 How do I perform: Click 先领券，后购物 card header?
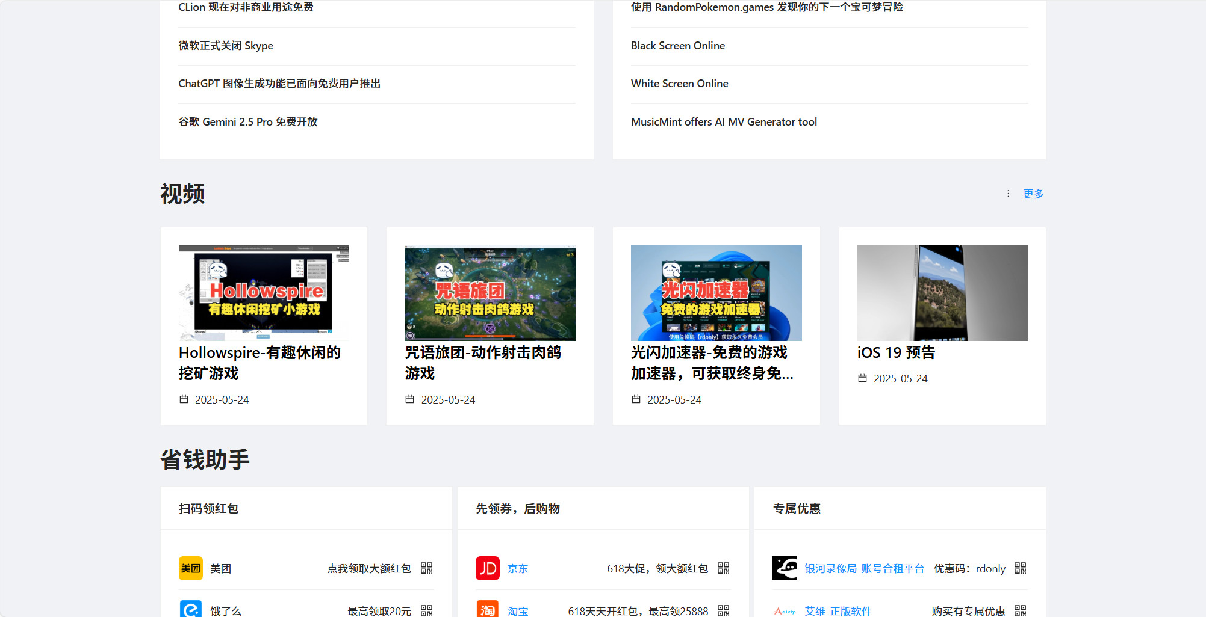(x=518, y=509)
